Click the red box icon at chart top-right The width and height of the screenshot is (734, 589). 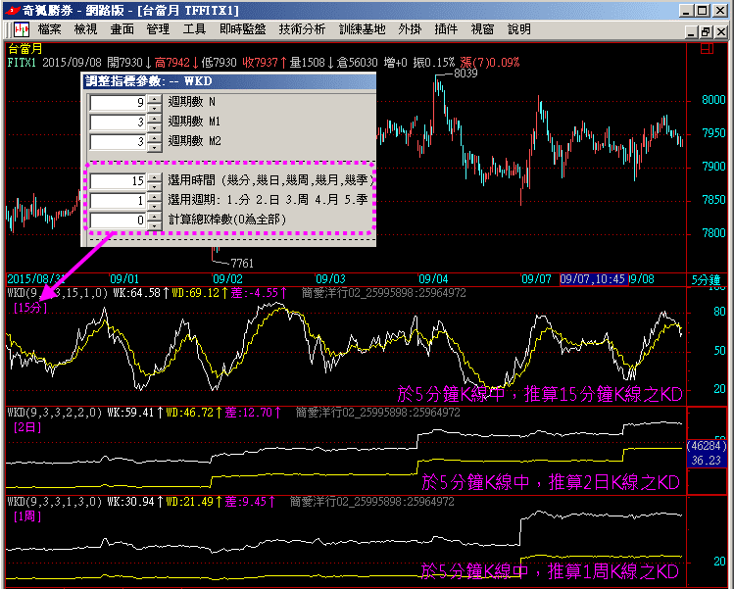(x=707, y=48)
